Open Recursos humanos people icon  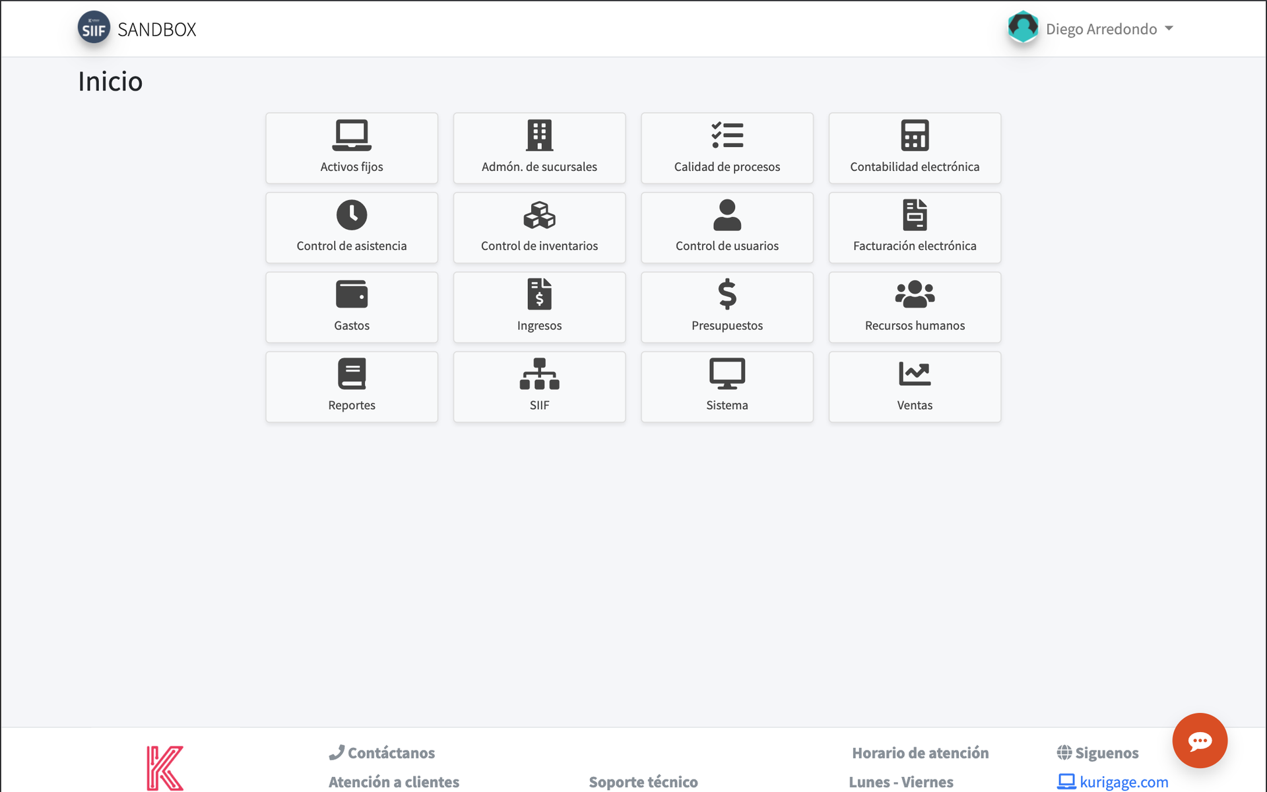(915, 294)
